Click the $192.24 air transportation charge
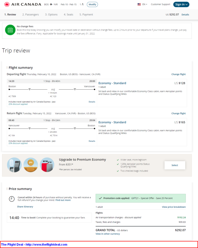198x248 pixels. 181,217
